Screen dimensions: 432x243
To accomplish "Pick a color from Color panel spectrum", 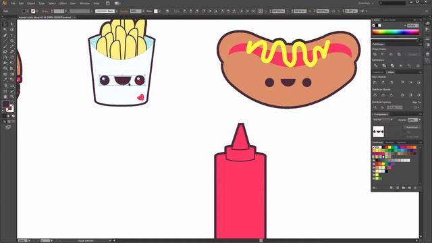I will [396, 32].
